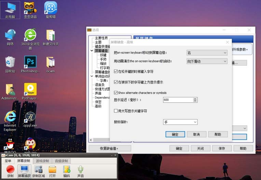The image size is (261, 180).
Task: Launch the Photoshop desktop shortcut
Action: (30, 64)
